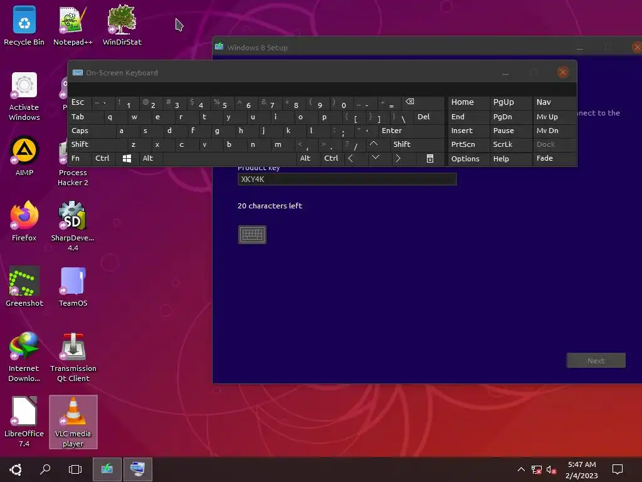
Task: Click the Tab key on keyboard
Action: coord(85,117)
